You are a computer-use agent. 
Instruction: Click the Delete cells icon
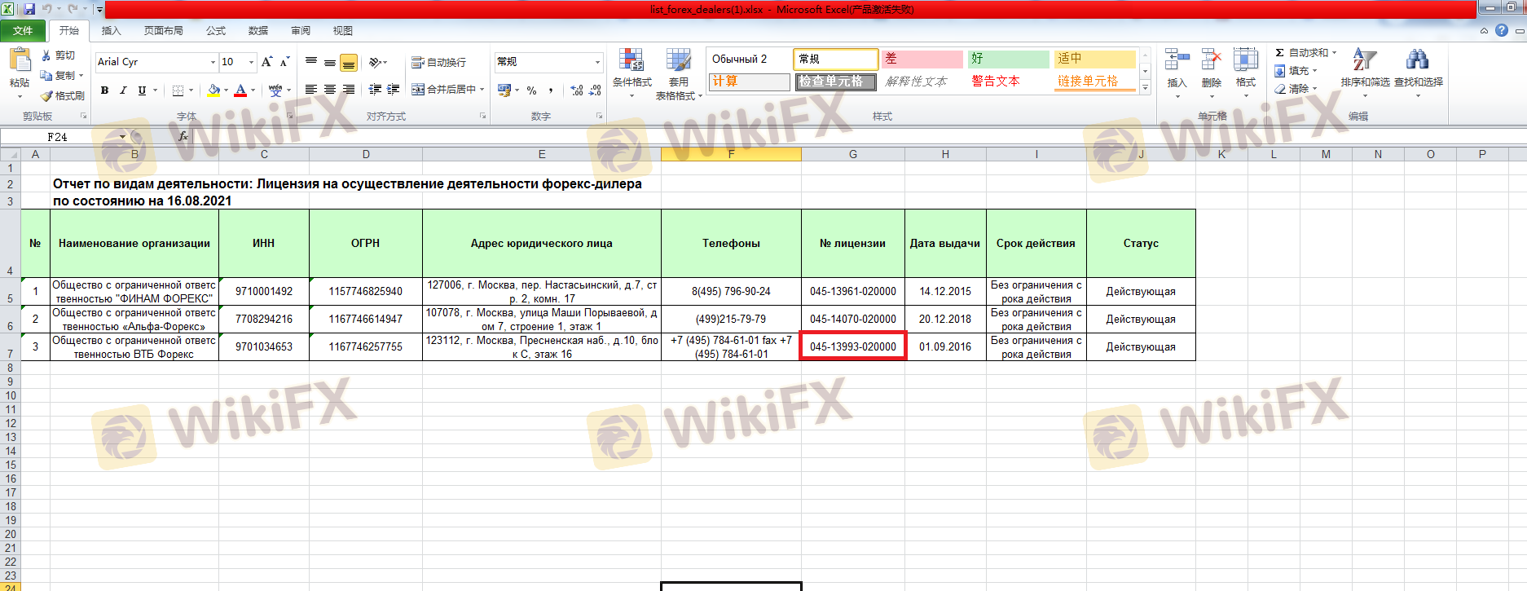[1211, 61]
